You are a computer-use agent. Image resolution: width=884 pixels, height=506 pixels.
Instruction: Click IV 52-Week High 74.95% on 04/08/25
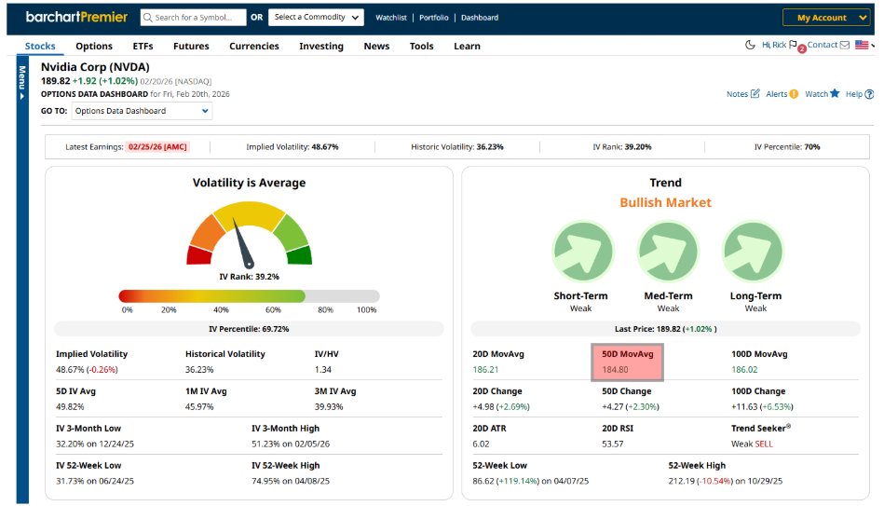tap(291, 482)
